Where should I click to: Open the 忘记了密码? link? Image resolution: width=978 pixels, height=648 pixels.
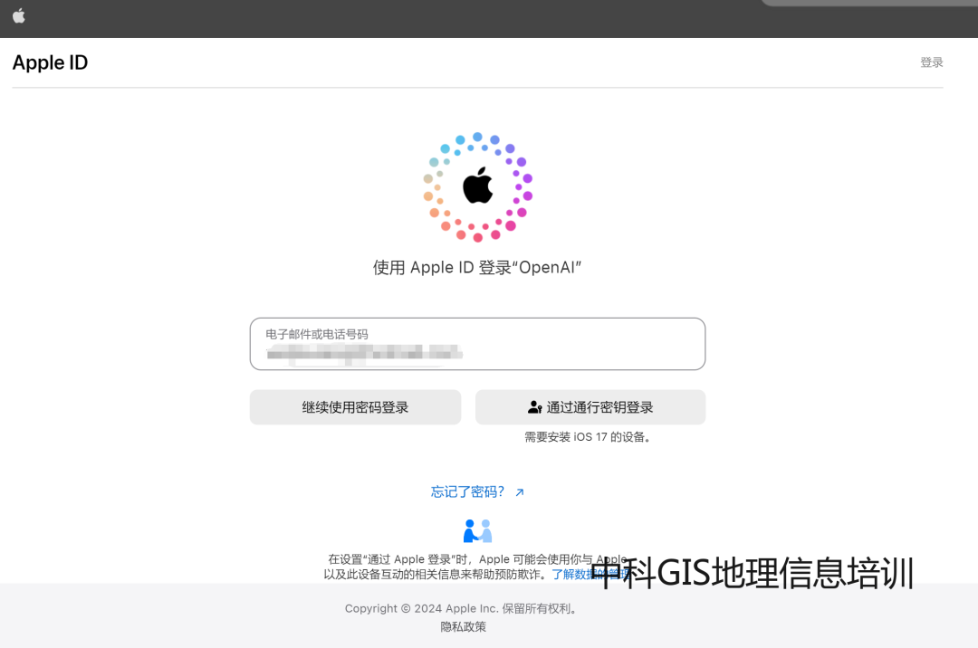(468, 491)
